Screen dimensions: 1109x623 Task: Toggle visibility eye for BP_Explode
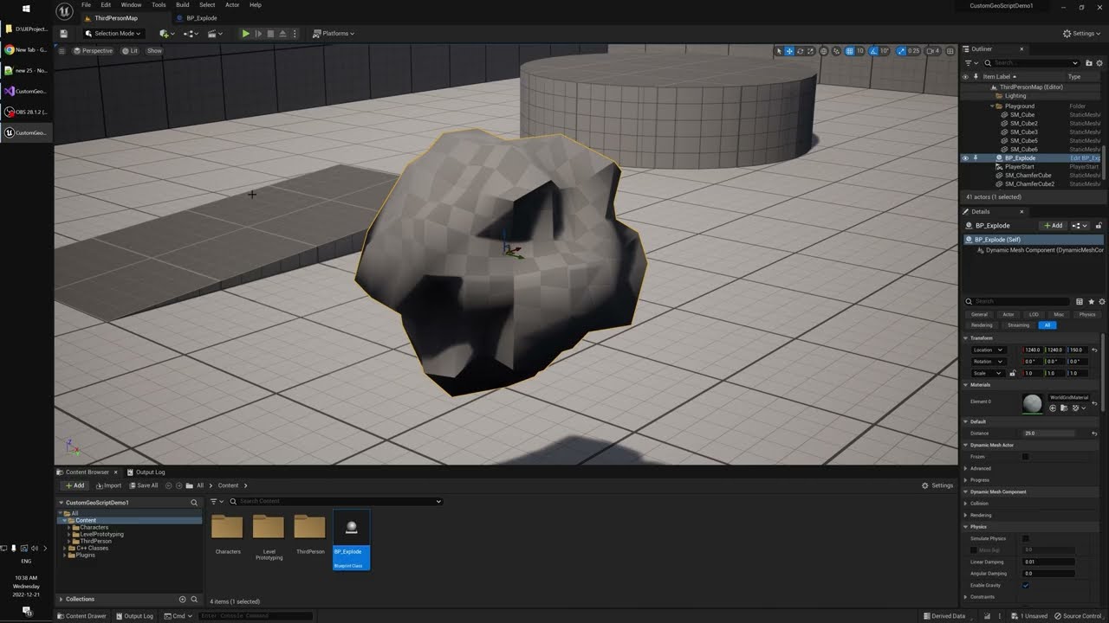pos(965,158)
